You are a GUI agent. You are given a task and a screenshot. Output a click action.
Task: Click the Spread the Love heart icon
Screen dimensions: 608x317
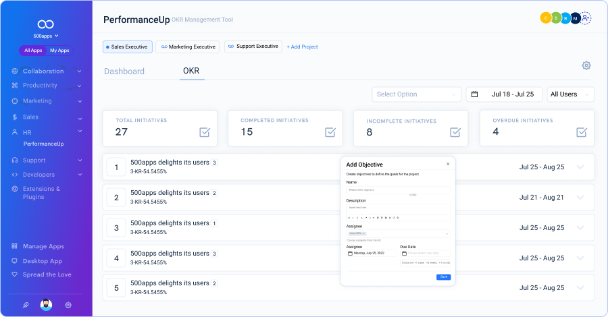[x=15, y=275]
